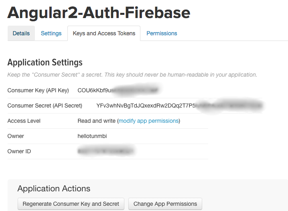Screen dimensions: 288x211
Task: Click the Read and write text
Action: [x=96, y=121]
